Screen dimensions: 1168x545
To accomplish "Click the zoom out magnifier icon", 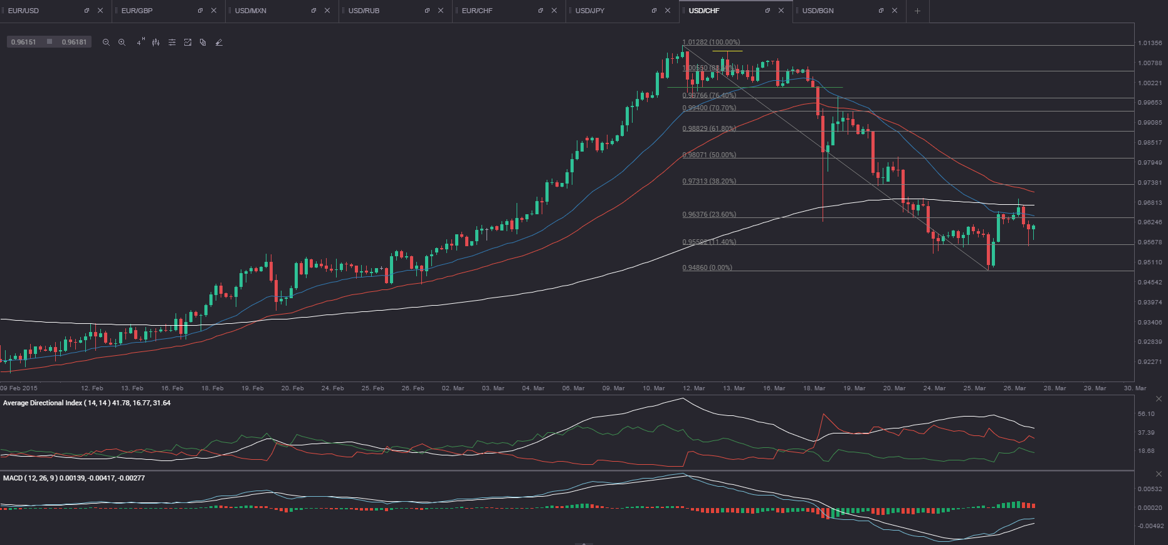I will pos(106,43).
